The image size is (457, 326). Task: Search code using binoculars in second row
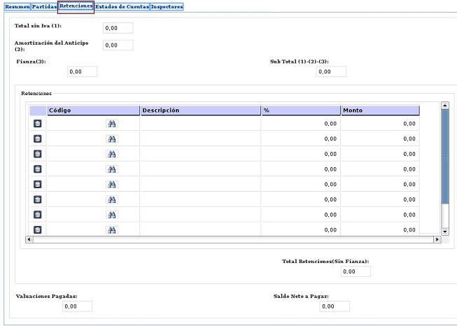tap(112, 139)
